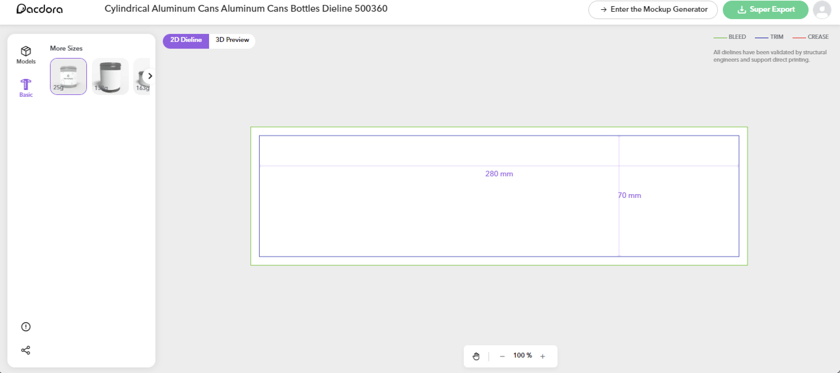The height and width of the screenshot is (373, 840).
Task: Click the zoom in plus button
Action: 543,356
